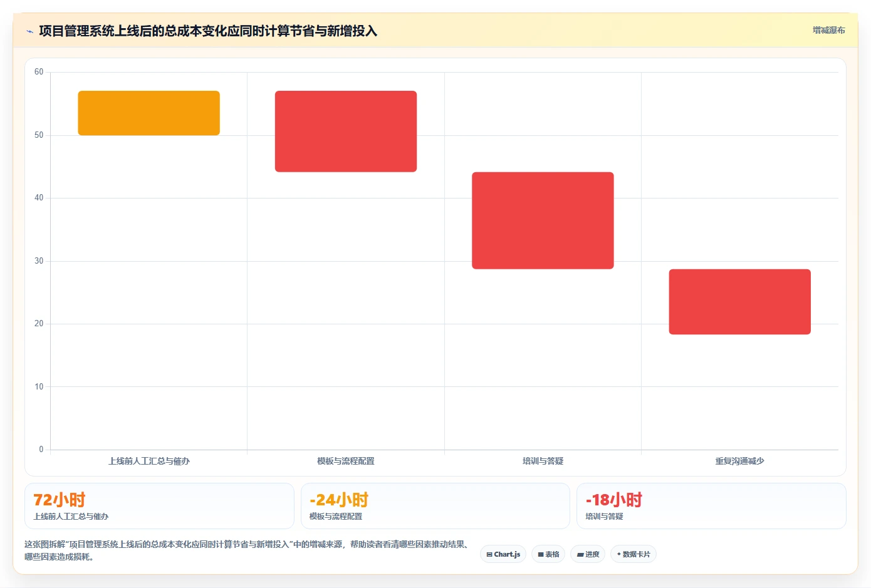This screenshot has height=588, width=871.
Task: Click the description paragraph starting 这张图拆解
Action: pos(247,550)
